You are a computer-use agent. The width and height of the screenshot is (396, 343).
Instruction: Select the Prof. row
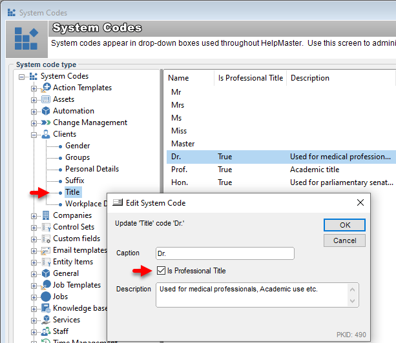[281, 170]
